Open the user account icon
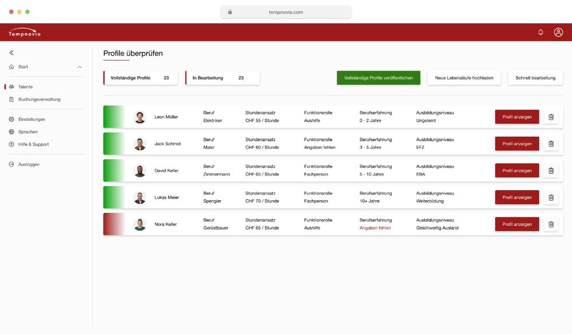The image size is (572, 334). [558, 32]
